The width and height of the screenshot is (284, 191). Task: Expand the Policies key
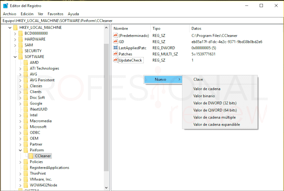pyautogui.click(x=20, y=162)
